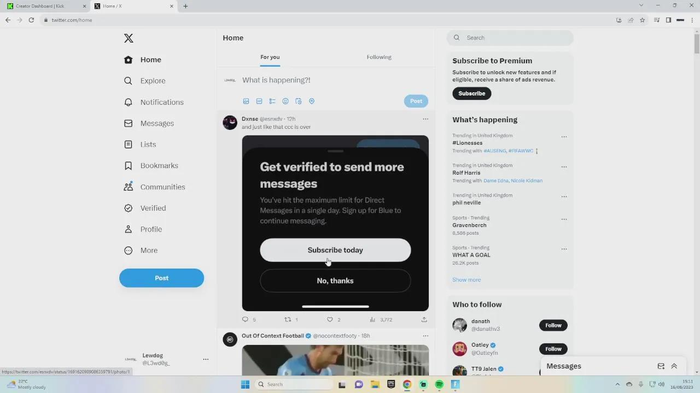Open more options for Rolf Harris trend

coord(564,167)
